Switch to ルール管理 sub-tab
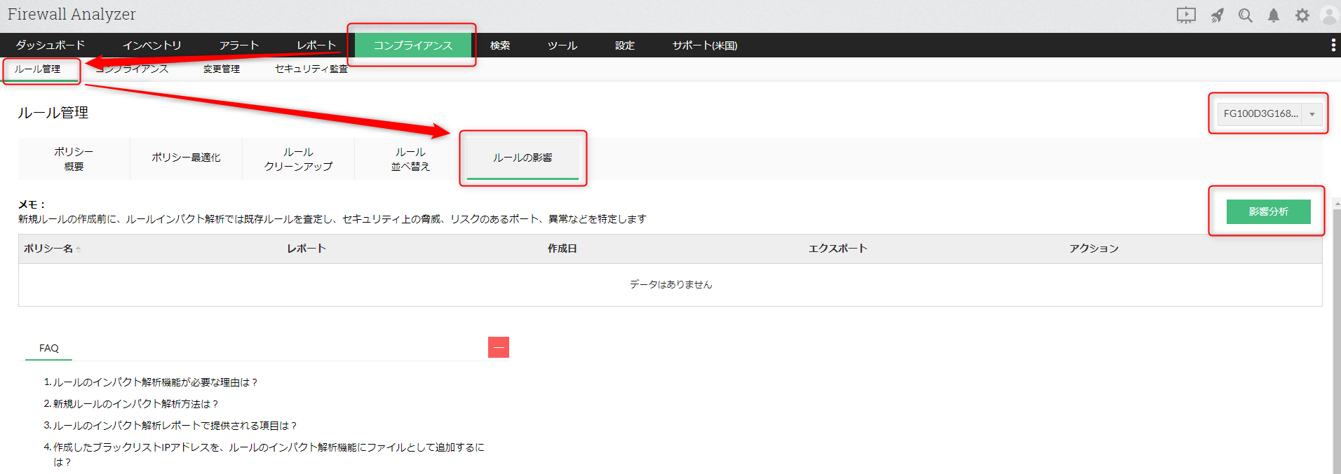 pos(38,69)
